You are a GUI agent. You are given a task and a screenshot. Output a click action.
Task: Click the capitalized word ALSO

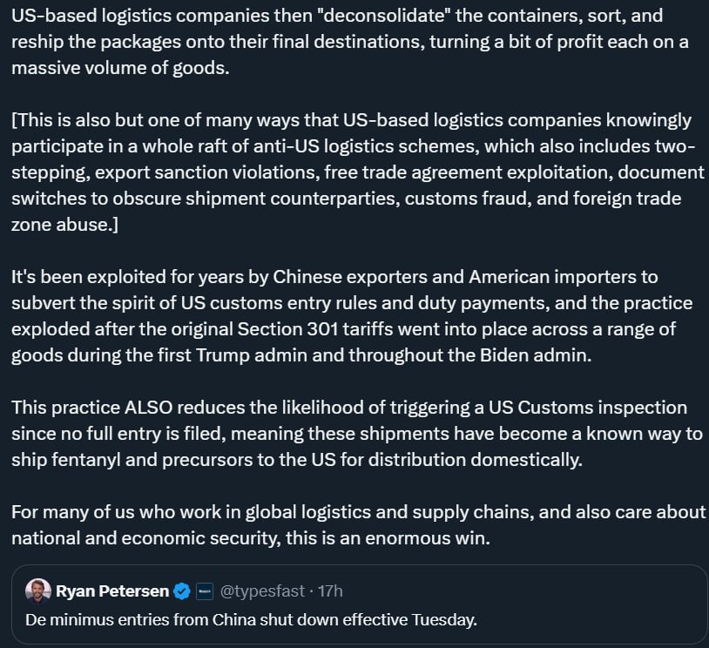tap(148, 408)
